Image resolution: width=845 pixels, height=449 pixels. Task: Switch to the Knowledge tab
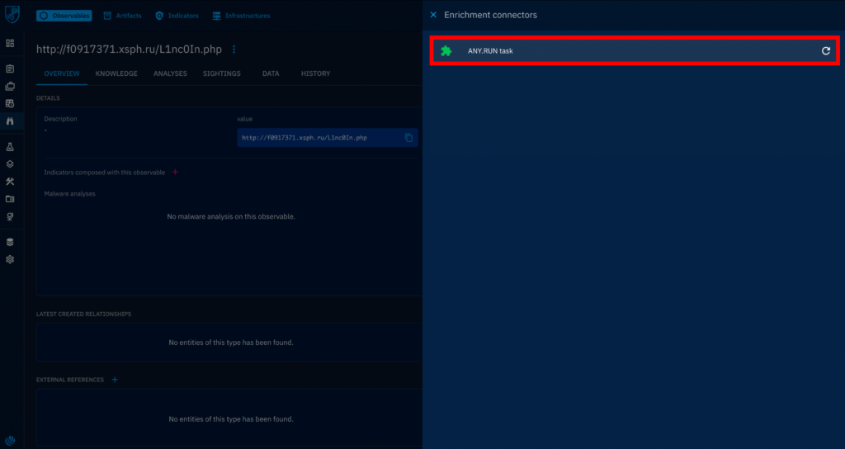116,73
